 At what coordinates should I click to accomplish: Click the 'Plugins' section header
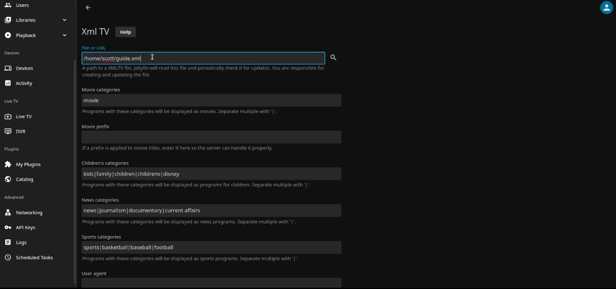point(12,149)
